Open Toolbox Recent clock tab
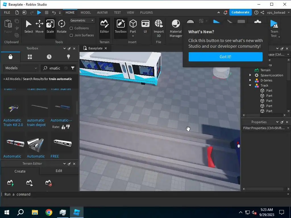This screenshot has width=291, height=218. tap(49, 57)
